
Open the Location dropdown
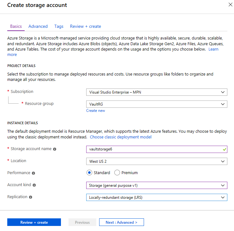[156, 161]
